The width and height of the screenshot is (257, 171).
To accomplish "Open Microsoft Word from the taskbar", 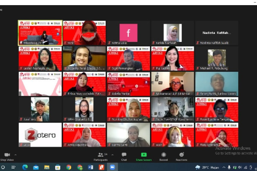I will click(90, 167).
